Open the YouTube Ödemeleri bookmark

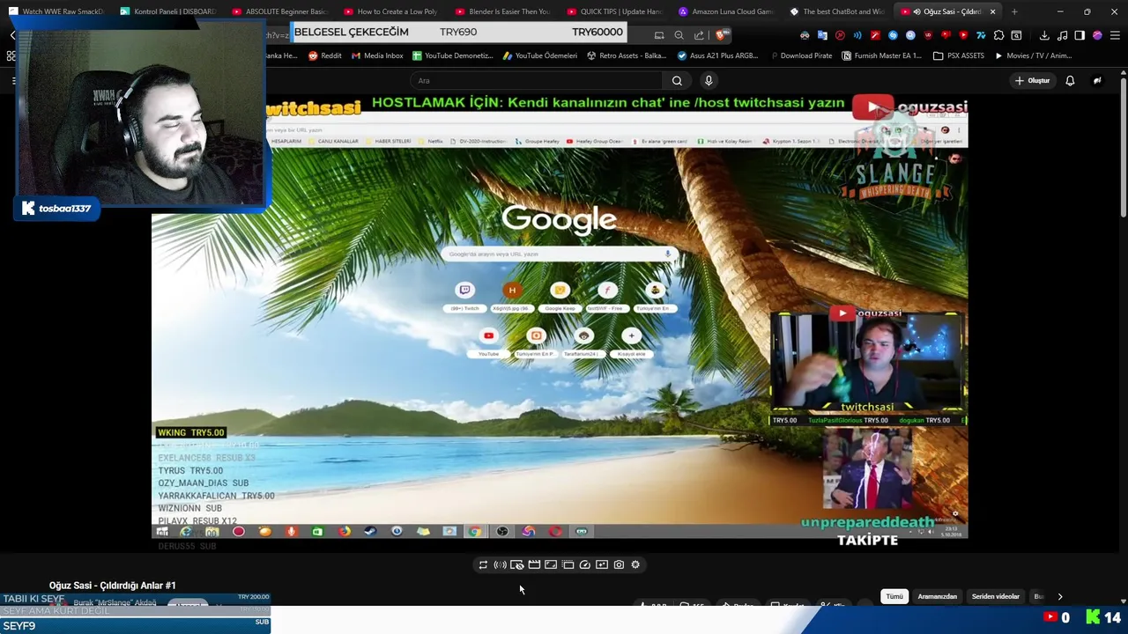[x=539, y=55]
